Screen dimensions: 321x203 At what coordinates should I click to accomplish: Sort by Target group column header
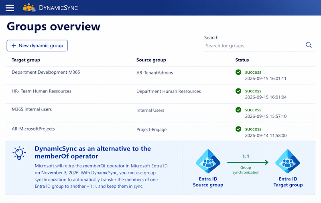pyautogui.click(x=26, y=60)
